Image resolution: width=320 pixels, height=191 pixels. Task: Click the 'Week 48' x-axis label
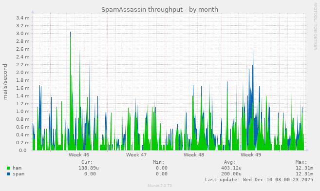[x=194, y=154]
